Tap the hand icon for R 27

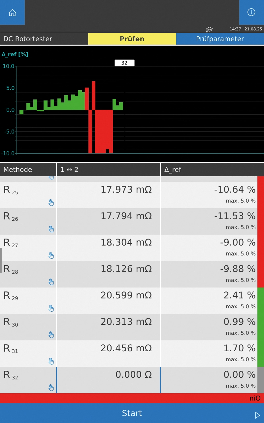[x=51, y=255]
